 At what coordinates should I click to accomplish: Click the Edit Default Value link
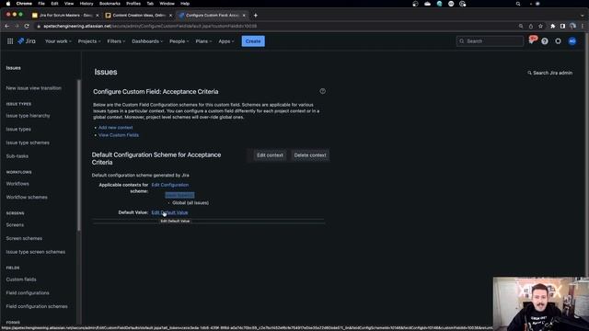[169, 212]
